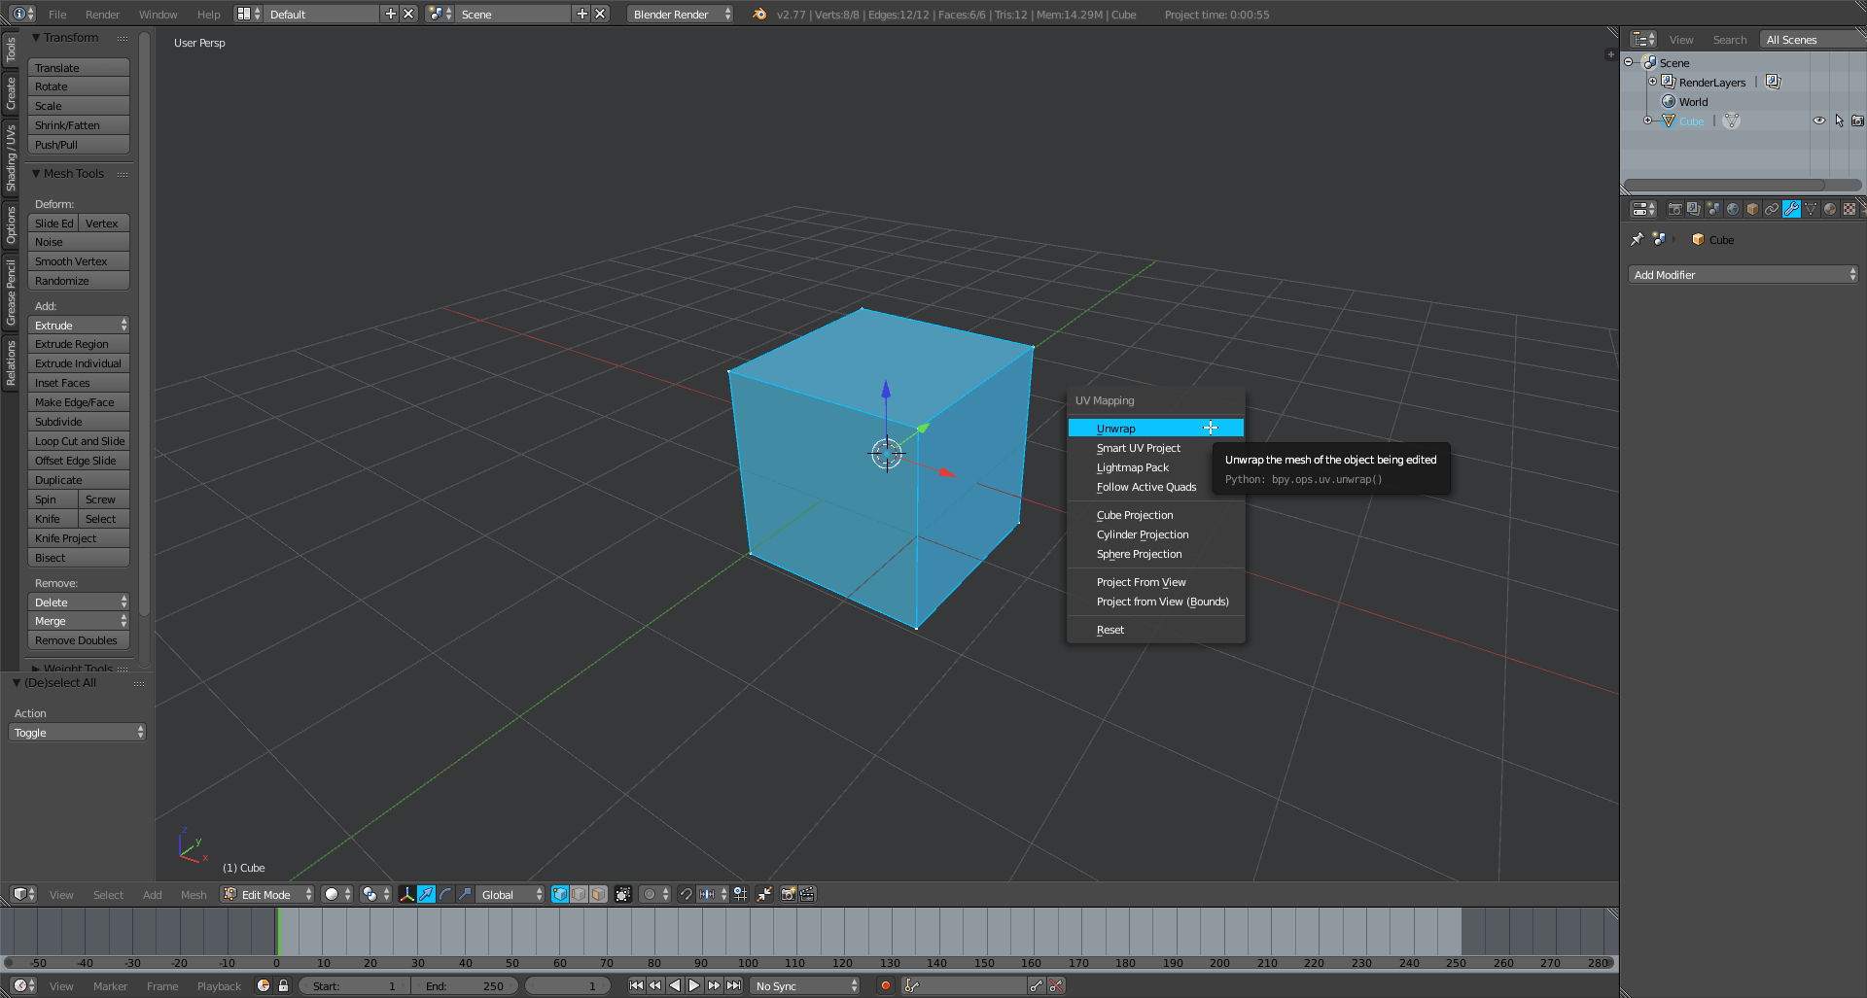Image resolution: width=1867 pixels, height=998 pixels.
Task: Collapse the Scene tree in outliner
Action: [x=1628, y=62]
